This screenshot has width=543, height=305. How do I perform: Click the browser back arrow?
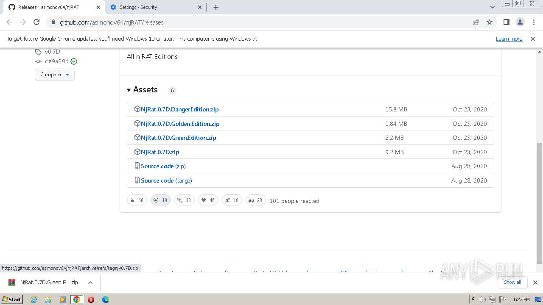pos(9,22)
